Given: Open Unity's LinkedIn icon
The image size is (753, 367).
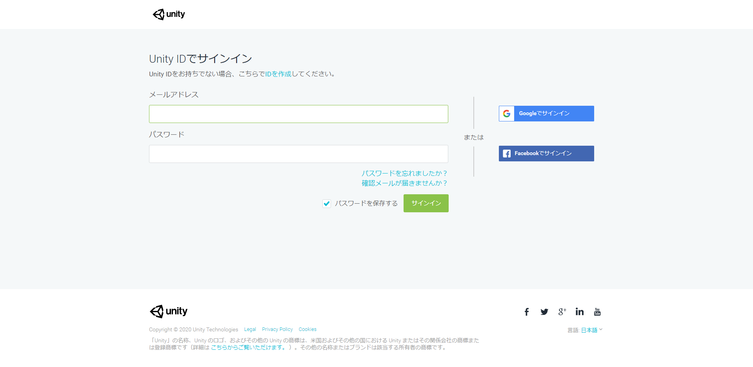Looking at the screenshot, I should (579, 312).
